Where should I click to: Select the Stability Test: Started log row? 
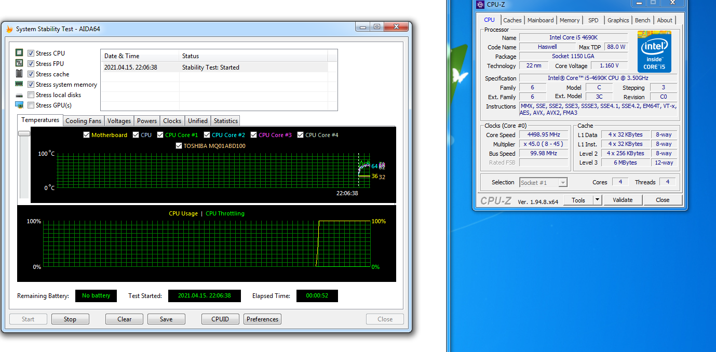(x=214, y=67)
